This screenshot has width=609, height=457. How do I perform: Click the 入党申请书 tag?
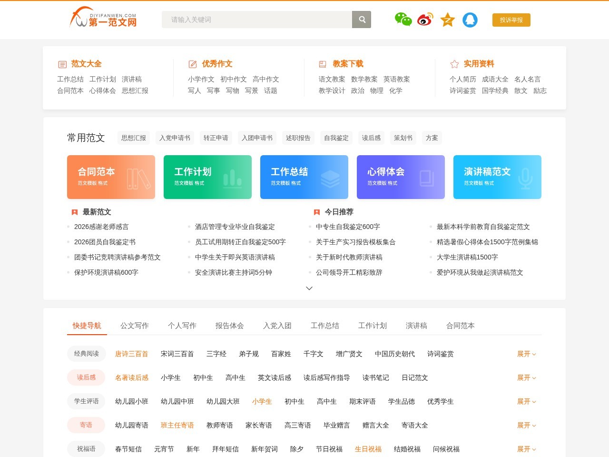click(x=175, y=138)
